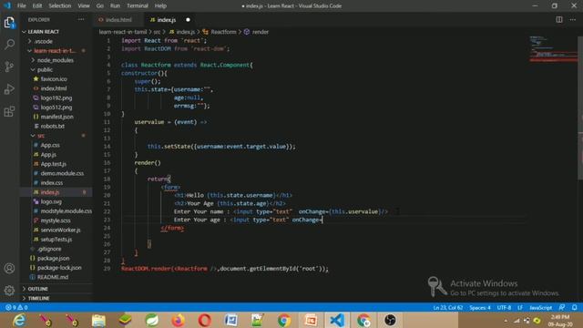This screenshot has width=583, height=328.
Task: Open the Help menu
Action: (160, 5)
